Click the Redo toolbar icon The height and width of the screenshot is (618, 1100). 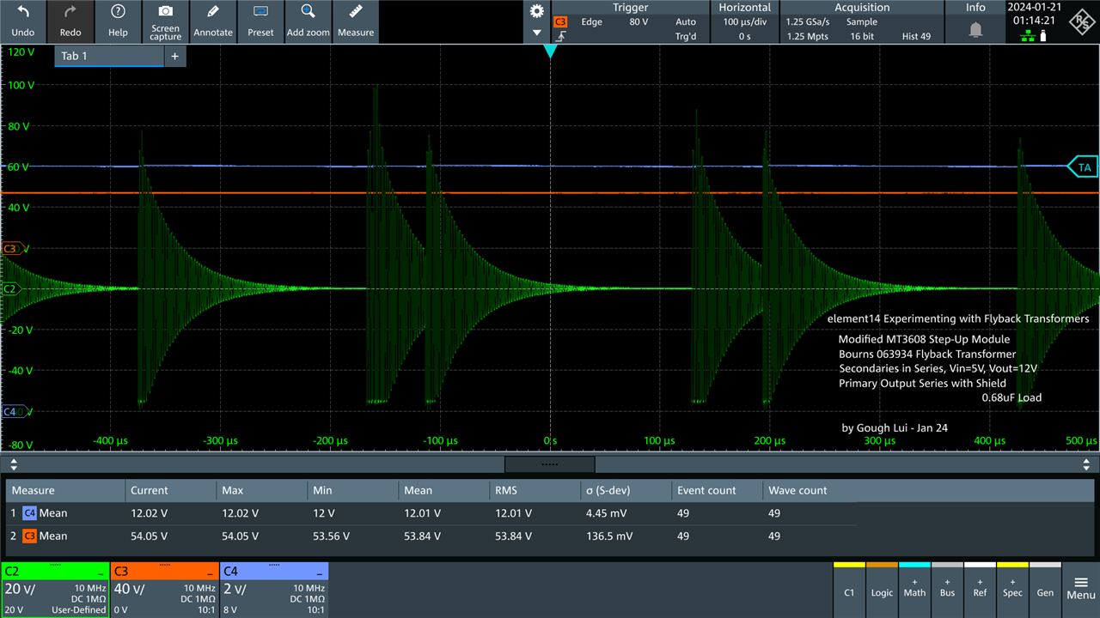coord(70,21)
